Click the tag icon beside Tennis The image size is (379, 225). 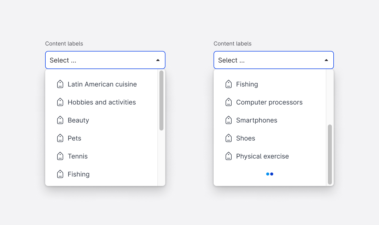click(x=60, y=156)
